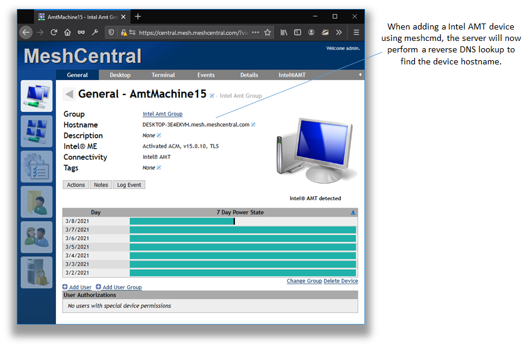Open My Devices sidebar icon
Screen dimensions: 530x348
pyautogui.click(x=37, y=96)
